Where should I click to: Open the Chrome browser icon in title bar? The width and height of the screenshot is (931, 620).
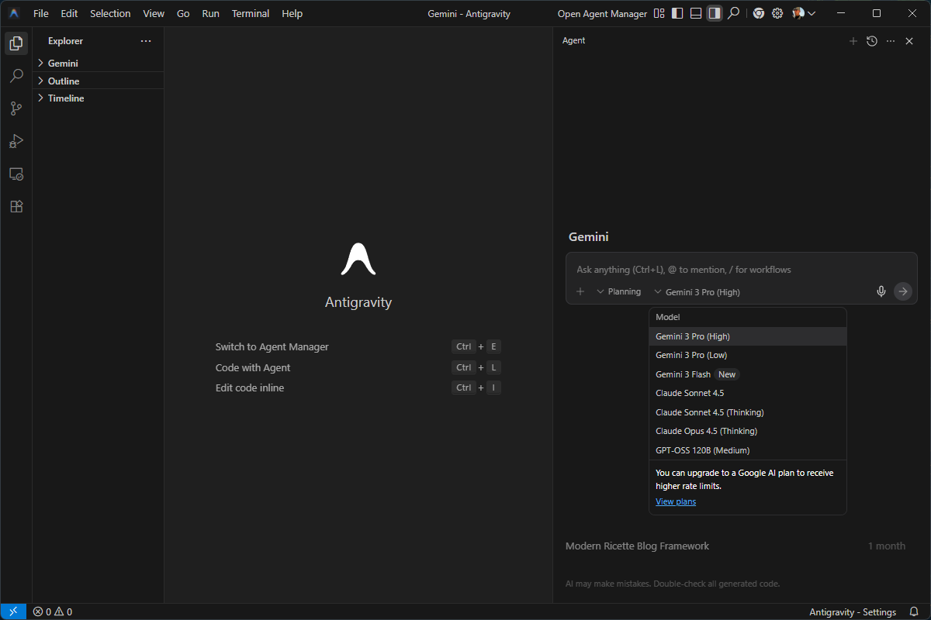click(x=758, y=13)
